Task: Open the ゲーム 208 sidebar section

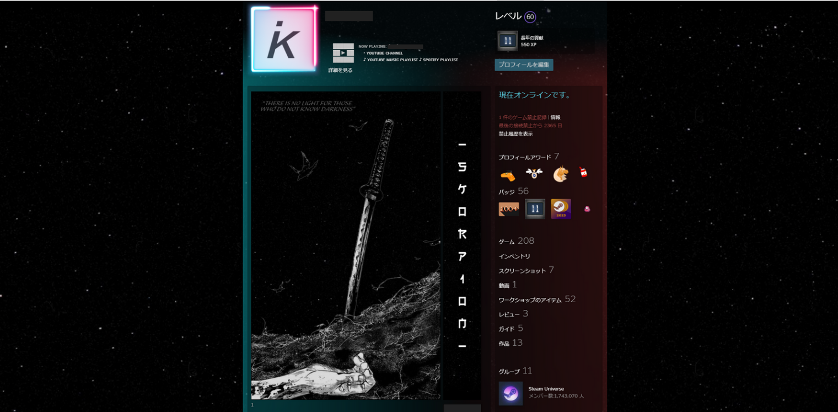Action: coord(515,241)
